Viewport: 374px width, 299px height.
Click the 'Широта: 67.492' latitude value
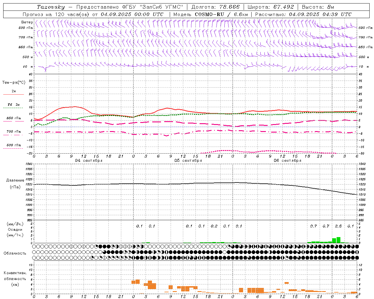click(x=271, y=7)
